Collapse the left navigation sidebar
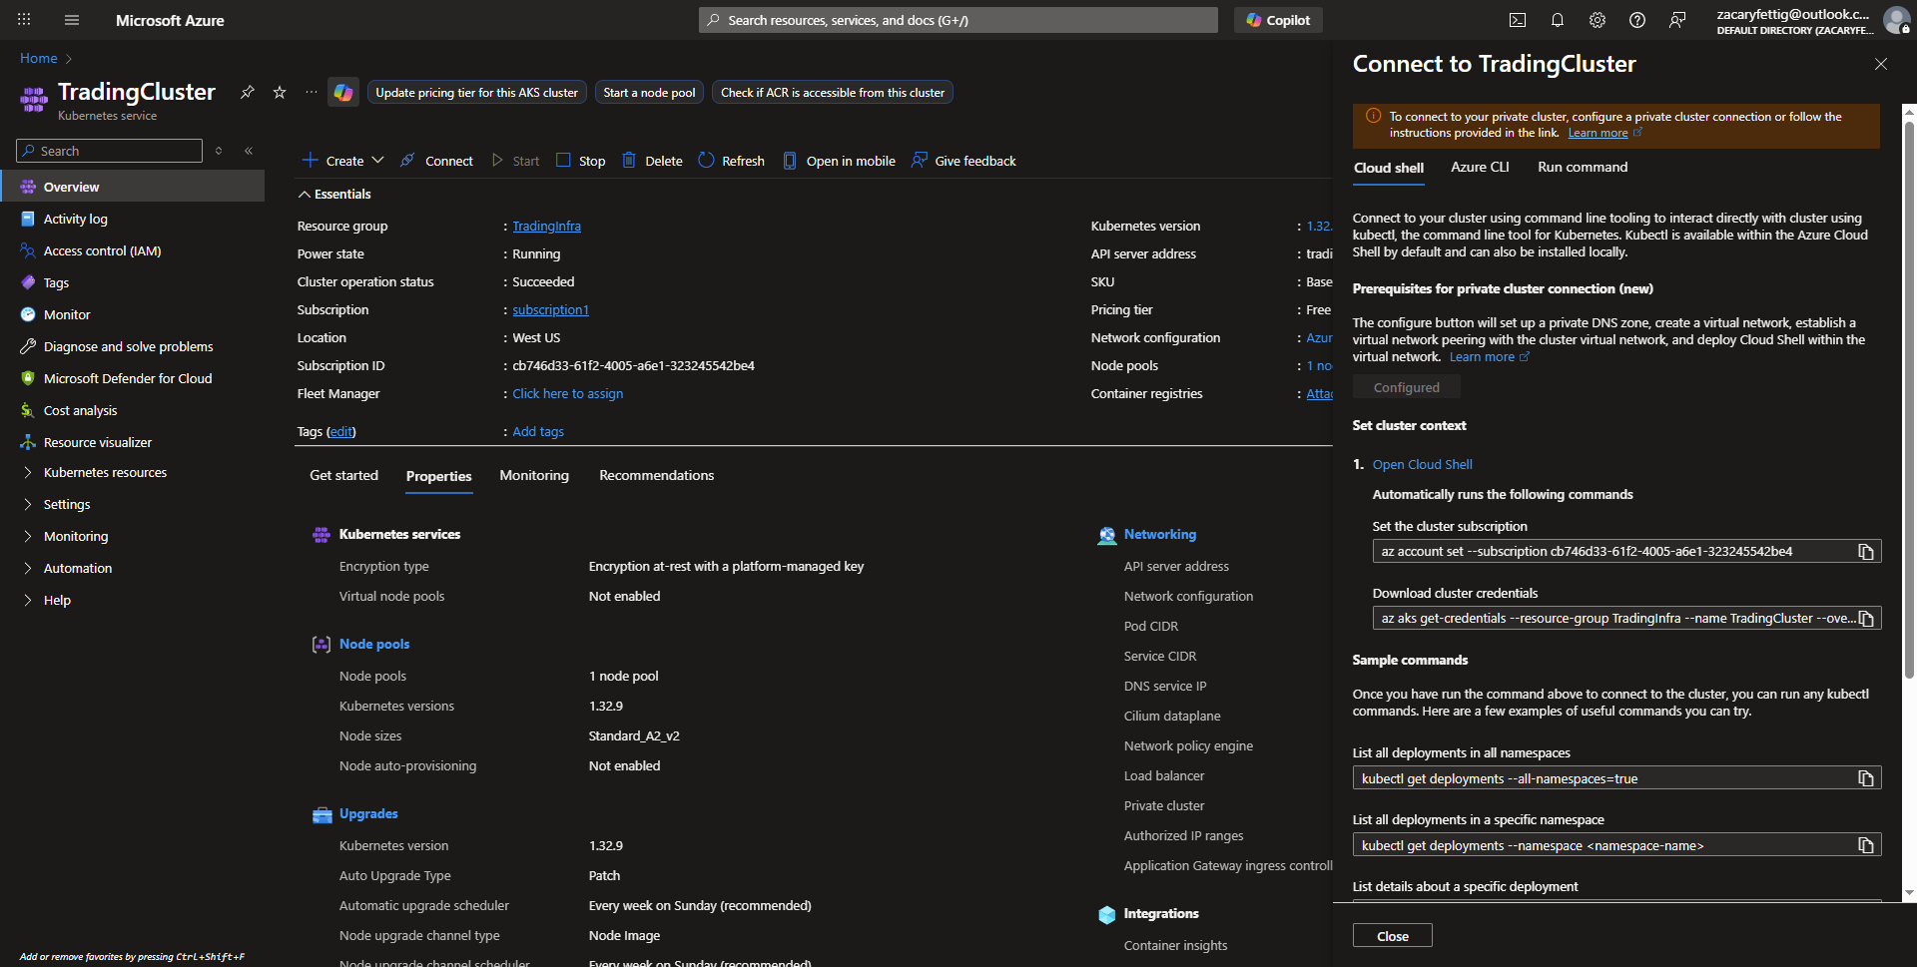 pyautogui.click(x=249, y=151)
